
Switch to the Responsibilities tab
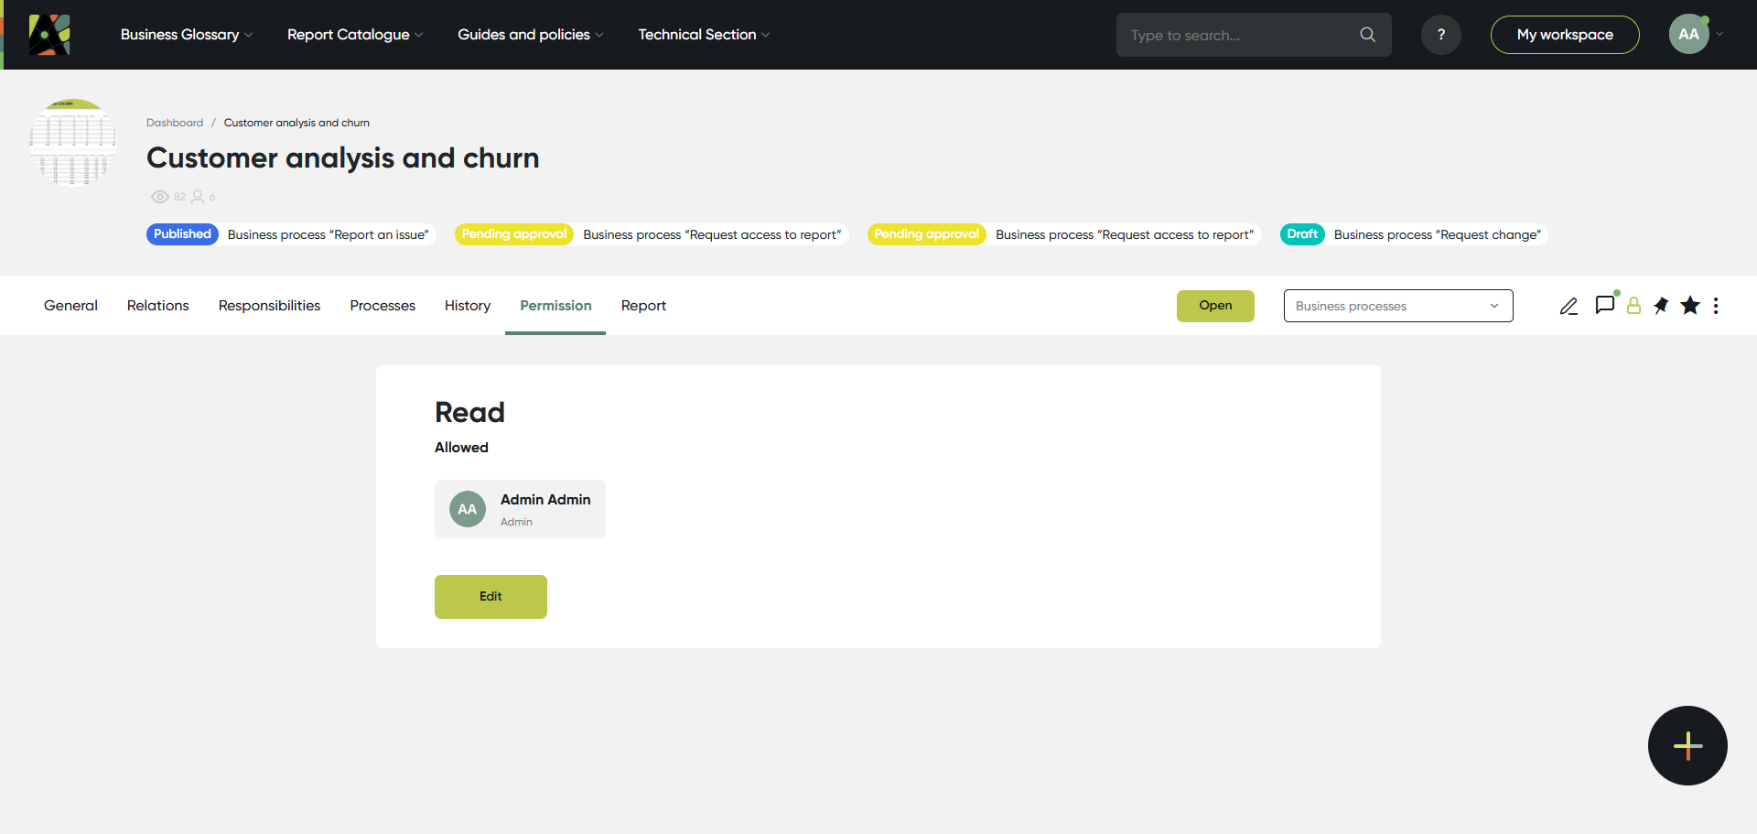(269, 306)
